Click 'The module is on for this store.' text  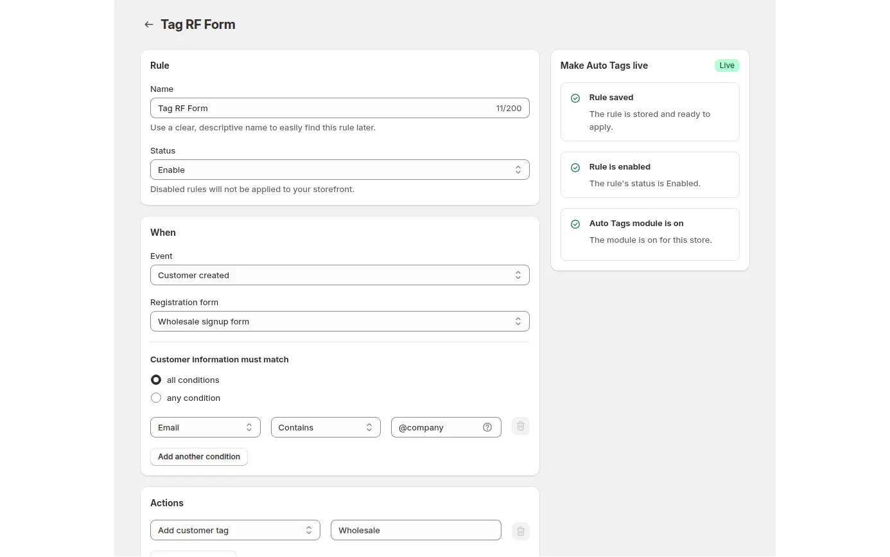click(x=650, y=240)
